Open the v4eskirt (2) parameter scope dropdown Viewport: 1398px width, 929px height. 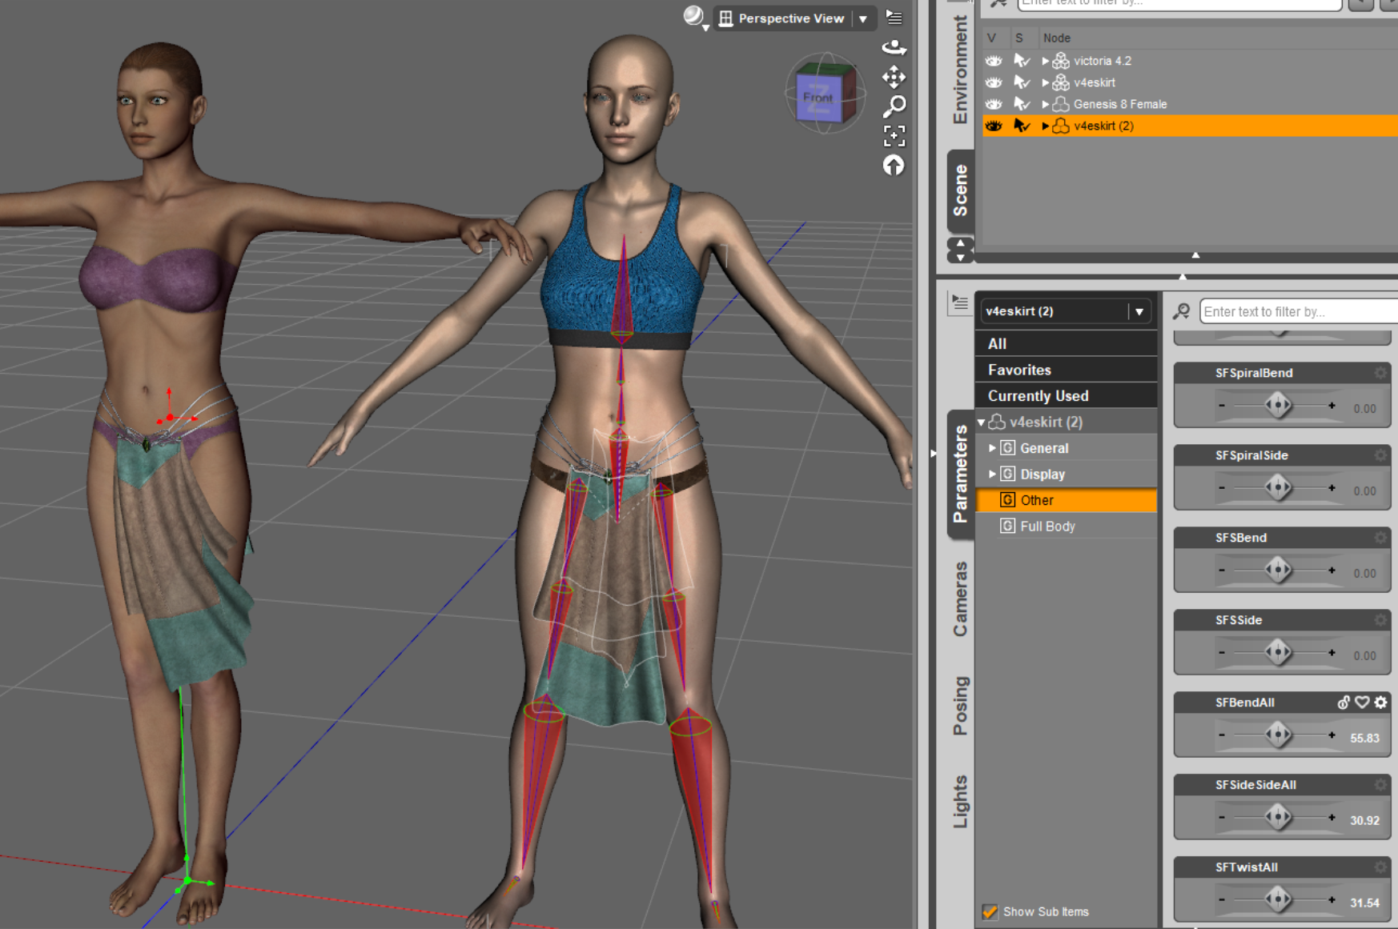1138,311
